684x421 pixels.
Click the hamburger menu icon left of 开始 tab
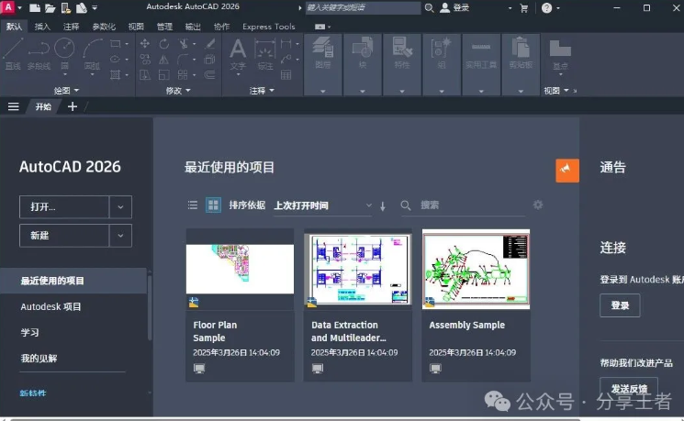coord(14,106)
